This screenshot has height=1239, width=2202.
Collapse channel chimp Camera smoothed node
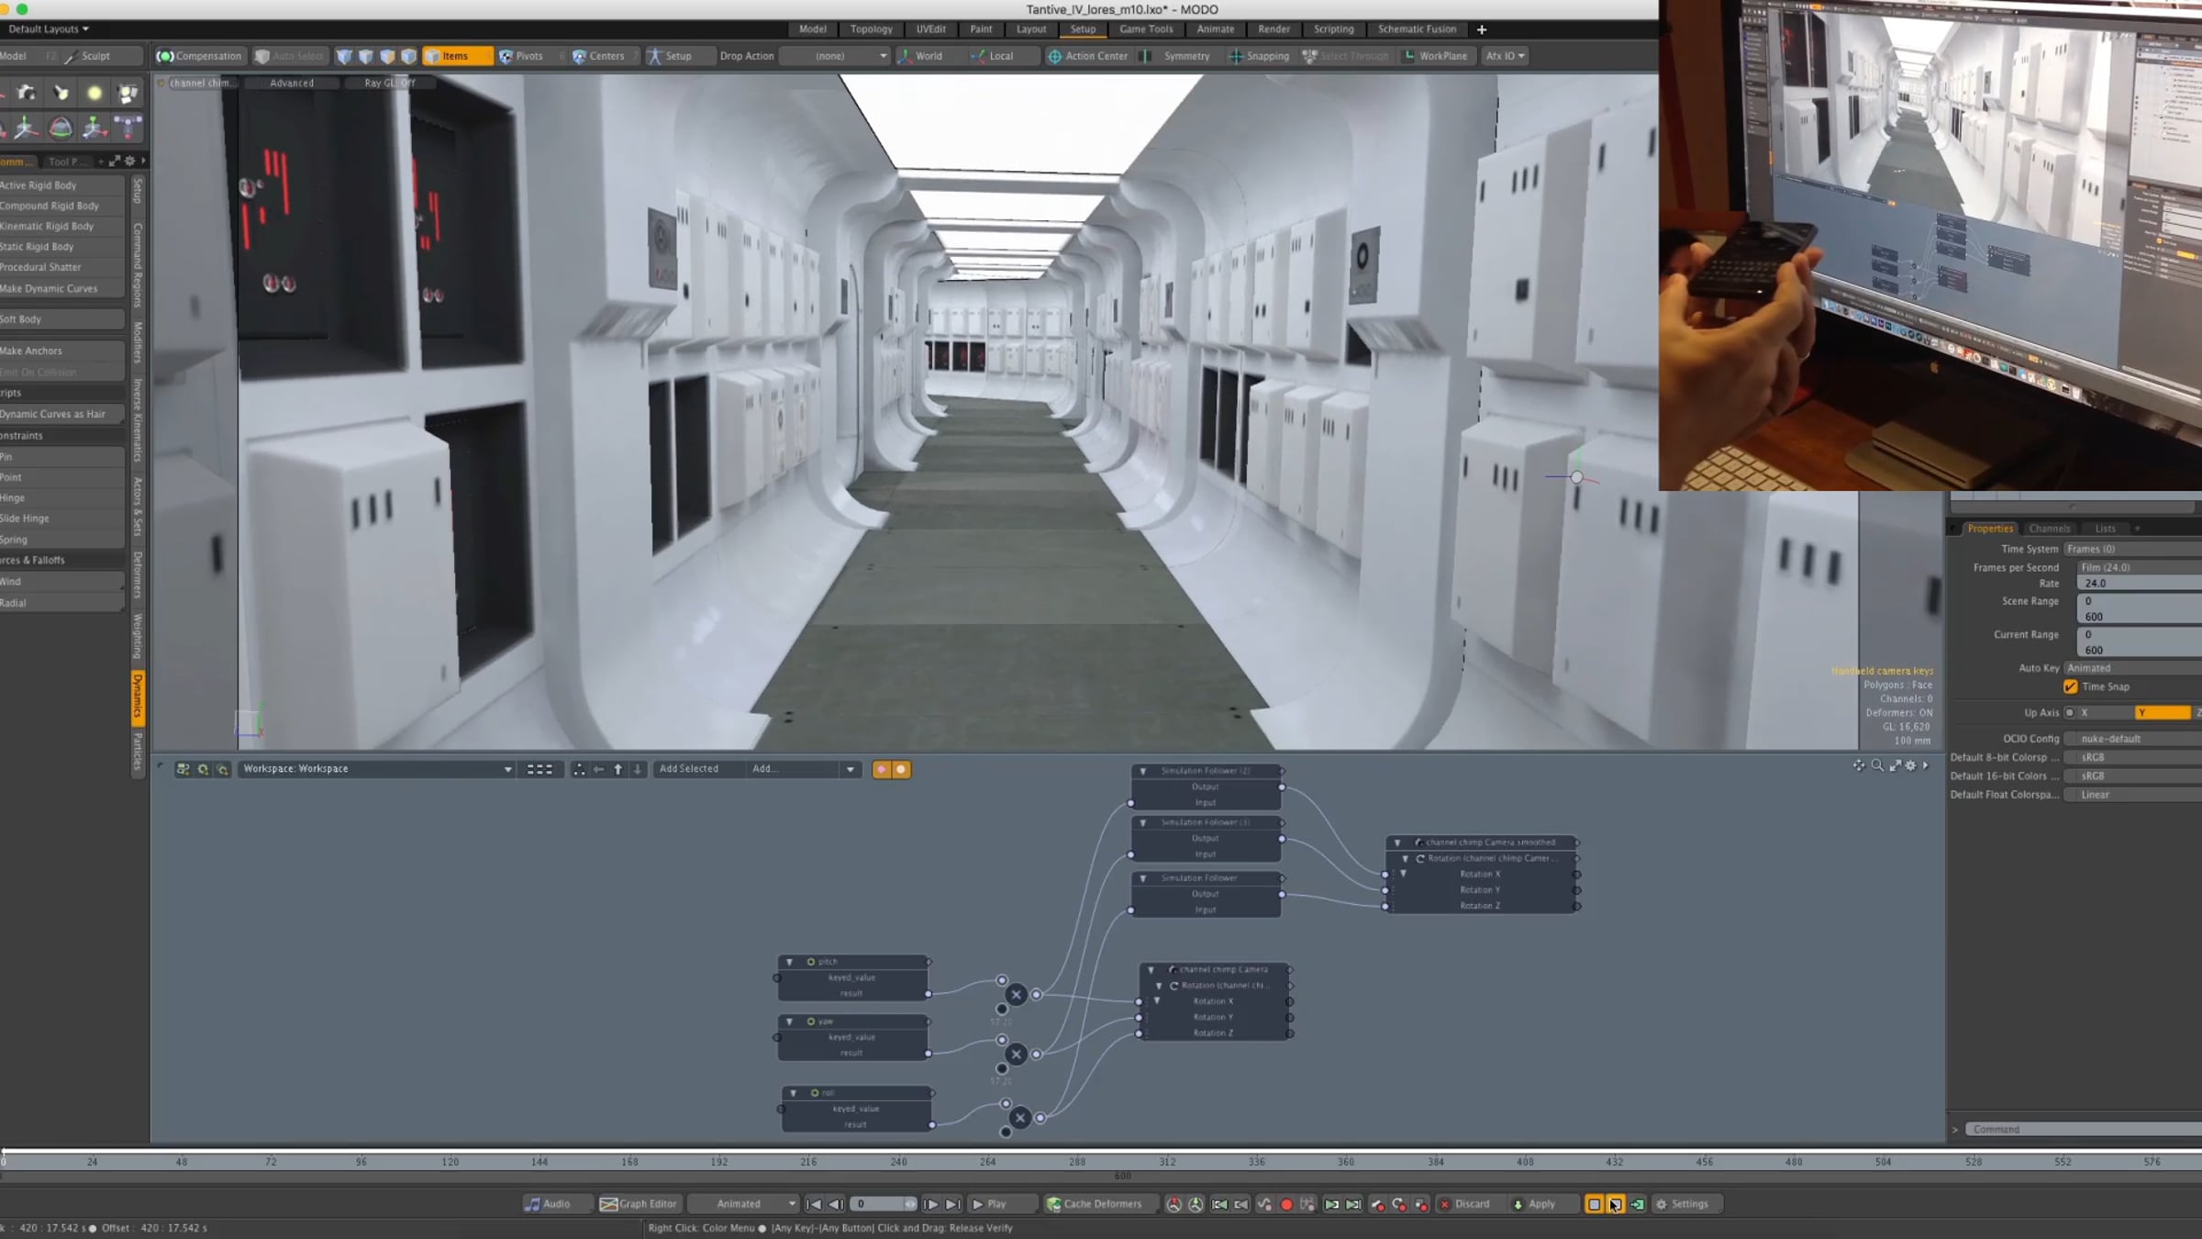coord(1397,843)
